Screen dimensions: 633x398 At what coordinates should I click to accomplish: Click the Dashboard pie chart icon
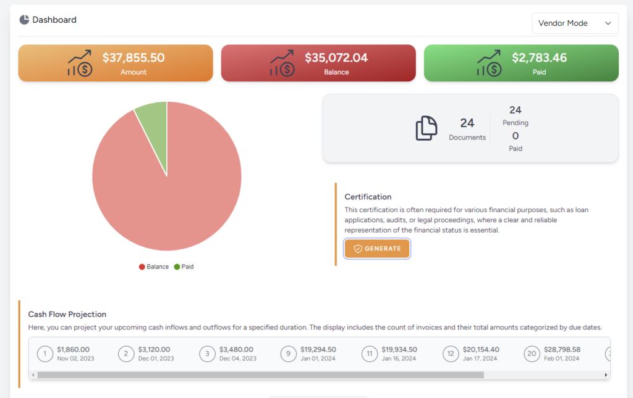(23, 19)
